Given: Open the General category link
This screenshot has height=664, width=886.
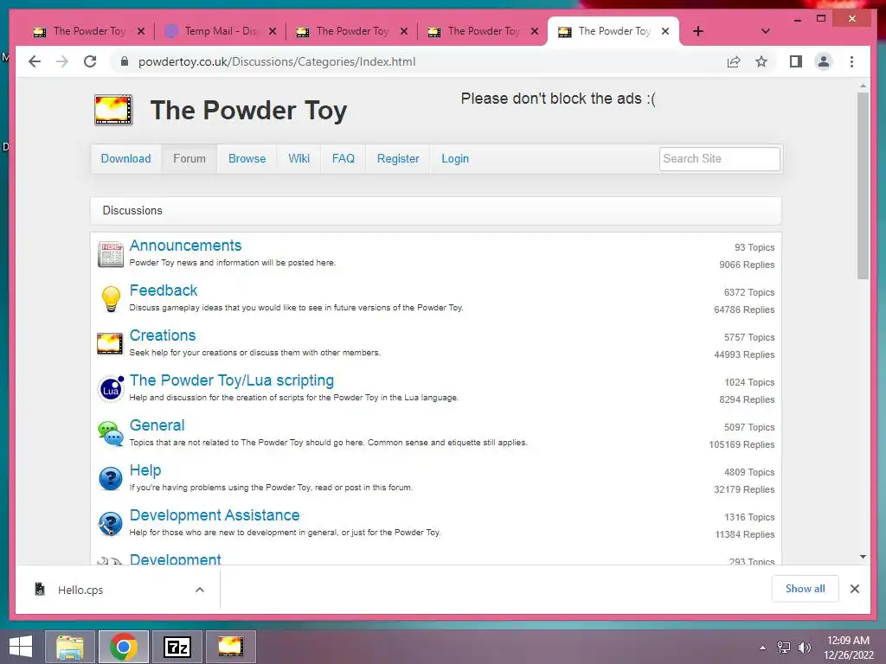Looking at the screenshot, I should tap(157, 425).
